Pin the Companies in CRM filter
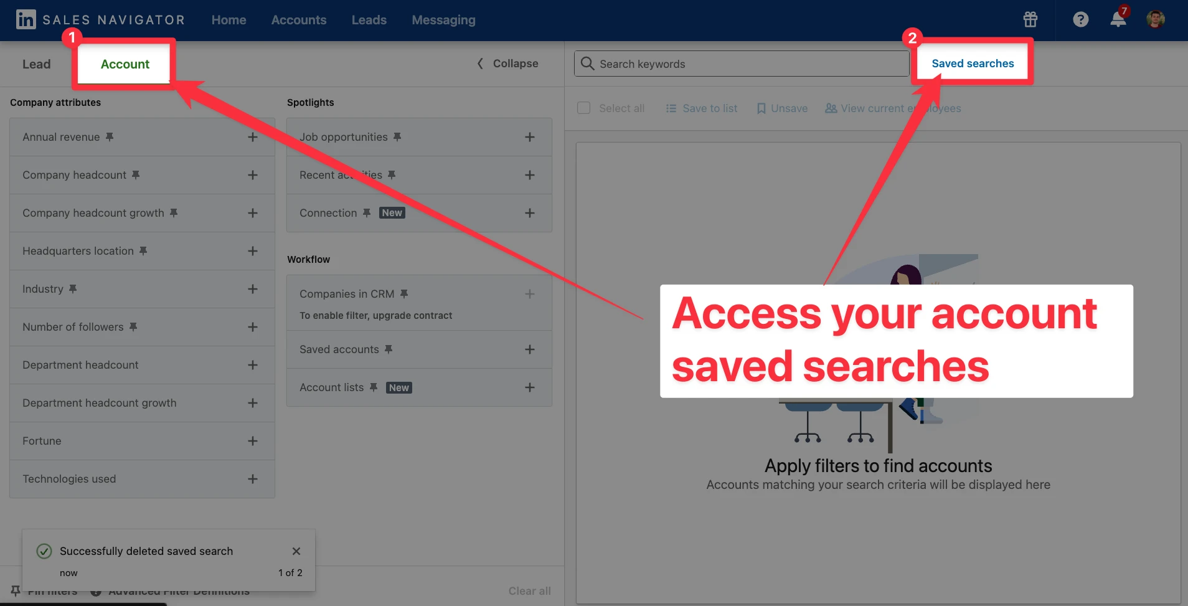Viewport: 1188px width, 606px height. click(x=404, y=294)
